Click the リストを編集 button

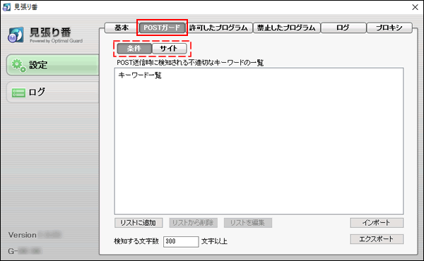coord(248,223)
